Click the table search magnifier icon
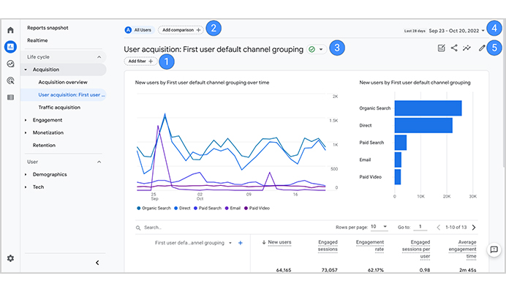The height and width of the screenshot is (292, 506). [138, 228]
